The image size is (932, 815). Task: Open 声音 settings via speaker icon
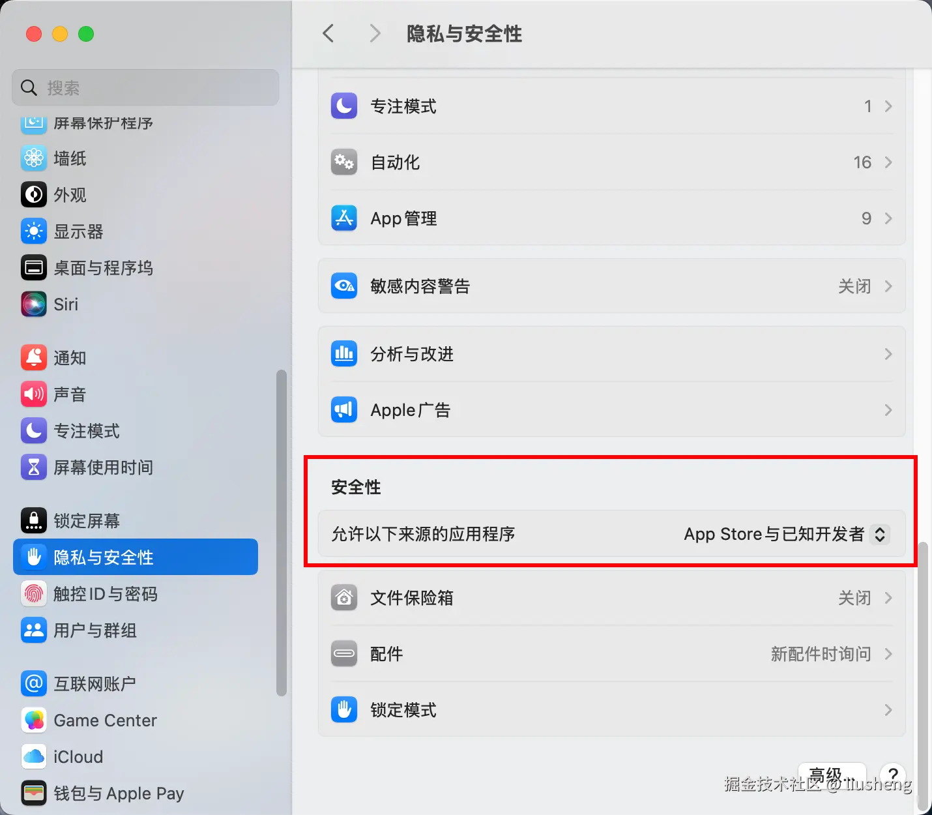(x=34, y=394)
